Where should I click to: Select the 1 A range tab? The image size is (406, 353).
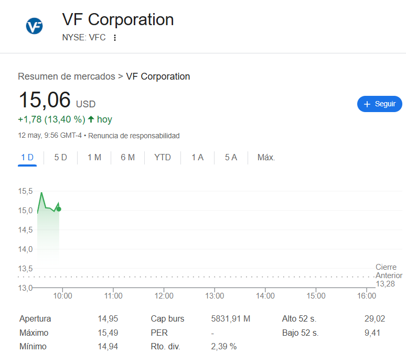click(x=198, y=158)
